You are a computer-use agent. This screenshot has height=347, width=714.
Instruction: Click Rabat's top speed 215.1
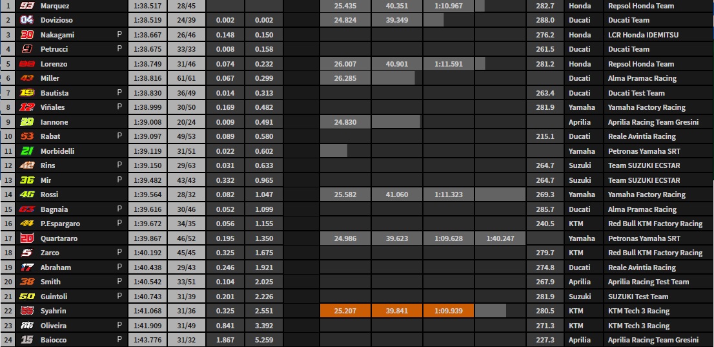point(545,136)
